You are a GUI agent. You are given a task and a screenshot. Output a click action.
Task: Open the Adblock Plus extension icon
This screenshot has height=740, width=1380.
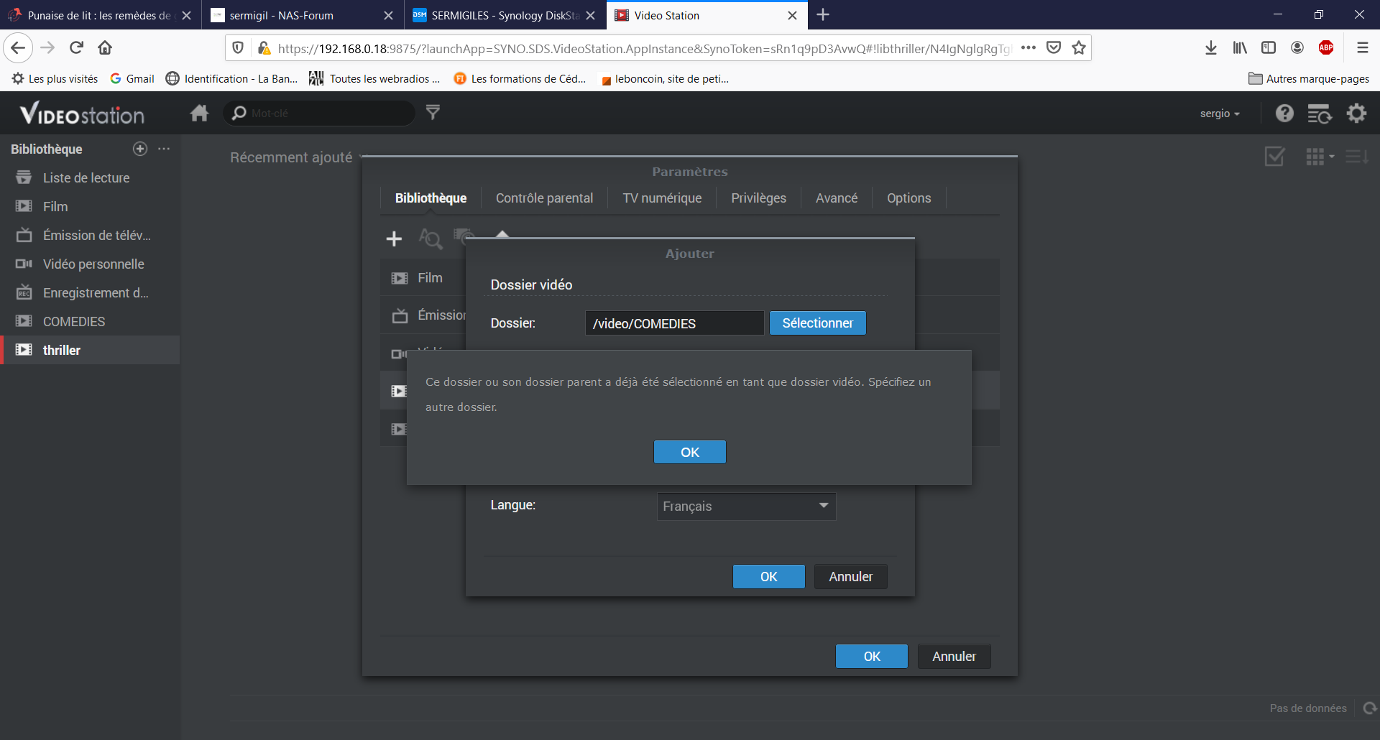pyautogui.click(x=1326, y=47)
